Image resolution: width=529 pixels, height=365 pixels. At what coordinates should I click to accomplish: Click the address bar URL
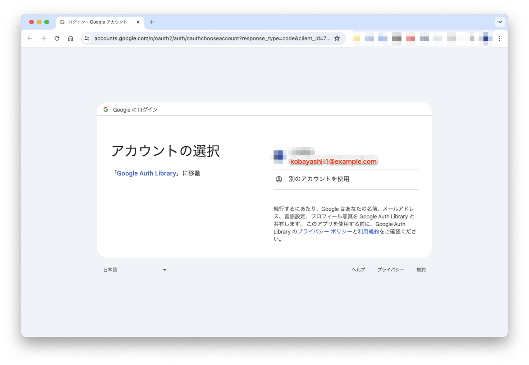pos(212,38)
